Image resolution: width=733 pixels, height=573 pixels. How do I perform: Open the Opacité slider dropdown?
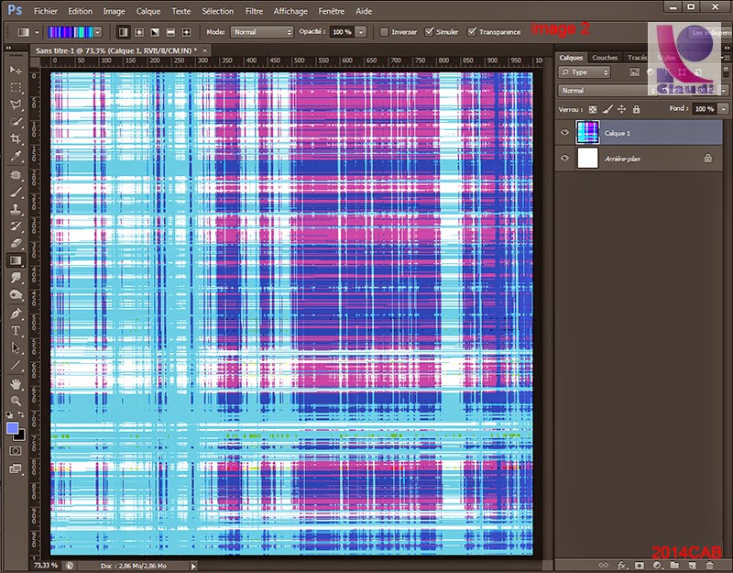click(x=361, y=32)
